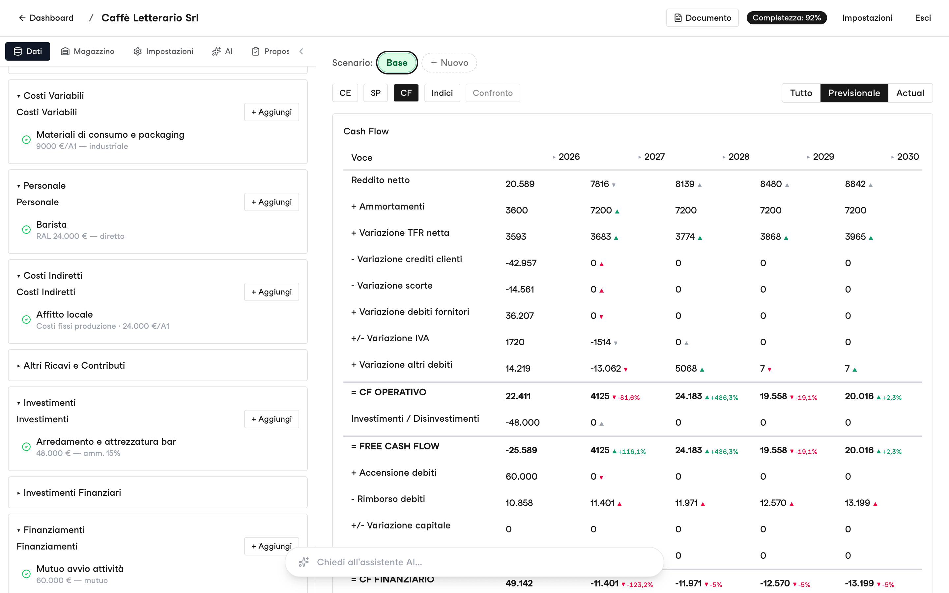
Task: Expand the Altri Ricavi e Contributi section
Action: [158, 365]
